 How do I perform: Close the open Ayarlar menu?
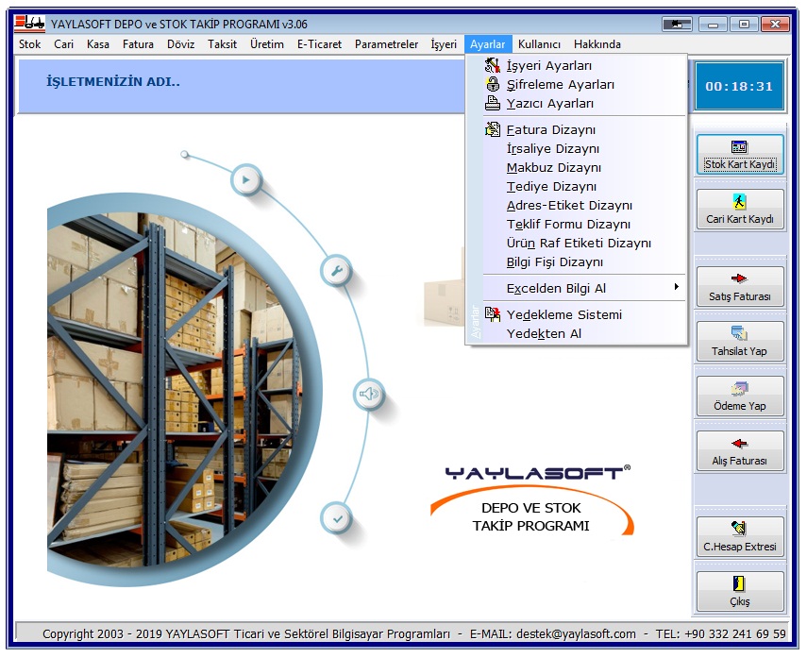487,44
